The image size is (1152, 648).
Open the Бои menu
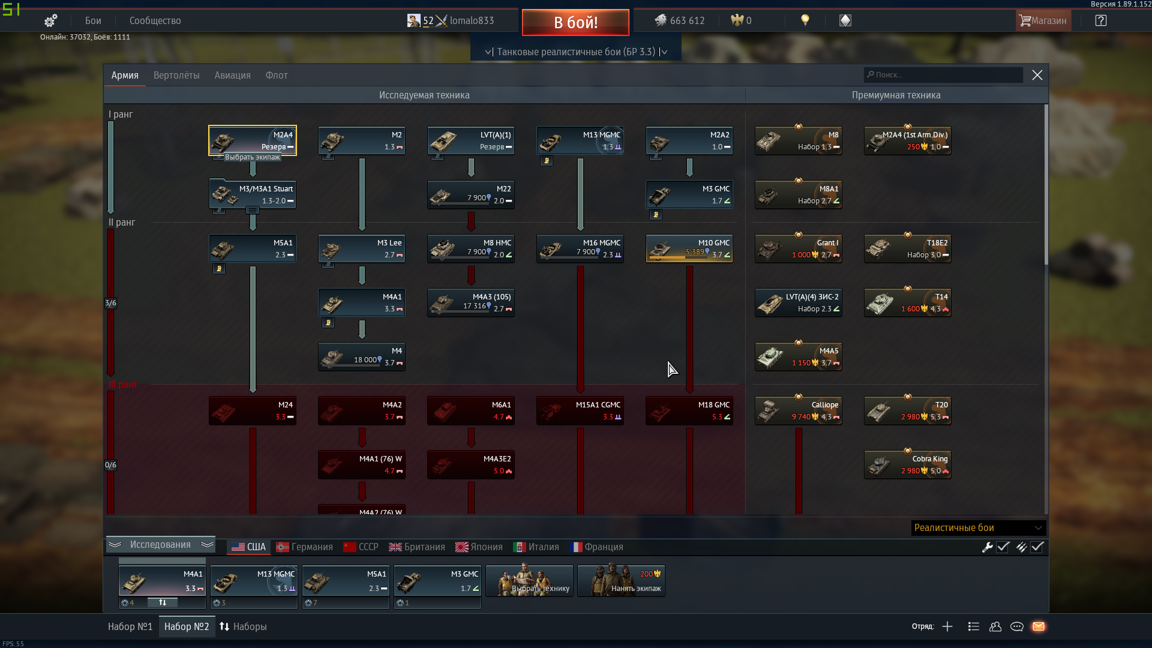[x=93, y=20]
